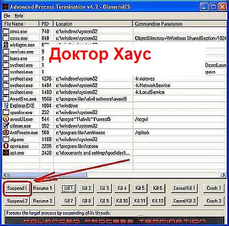Click the Kill 2 button
Viewport: 229px width, 226px height.
tap(86, 188)
